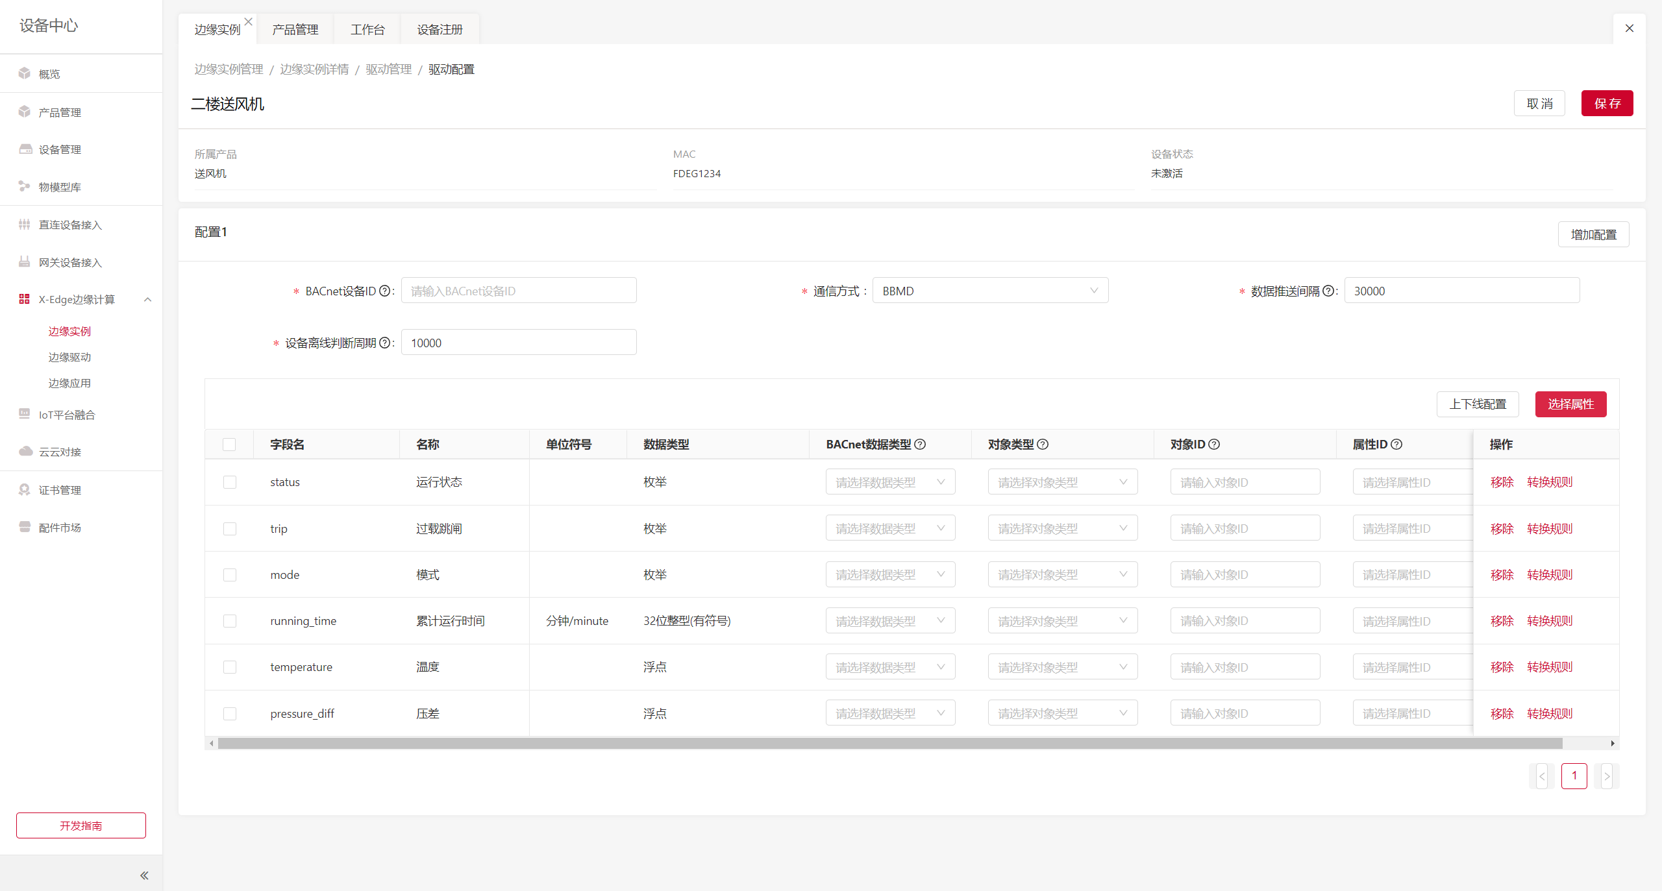Screen dimensions: 1662x891
Task: Open 边缘驱动 in the sidebar
Action: 69,357
